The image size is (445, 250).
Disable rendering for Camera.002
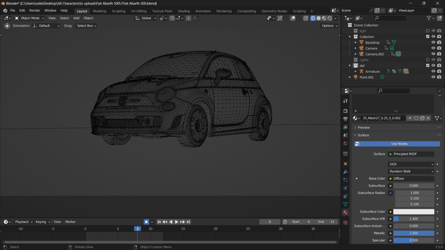439,54
